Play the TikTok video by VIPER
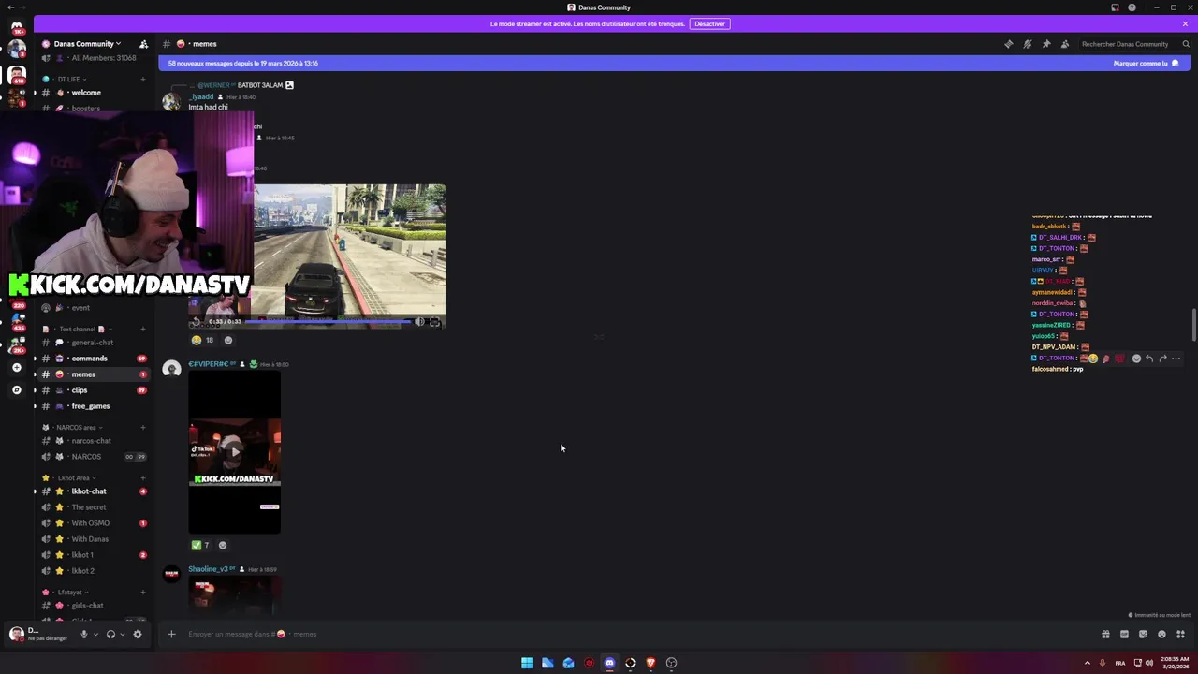1198x674 pixels. (x=235, y=451)
